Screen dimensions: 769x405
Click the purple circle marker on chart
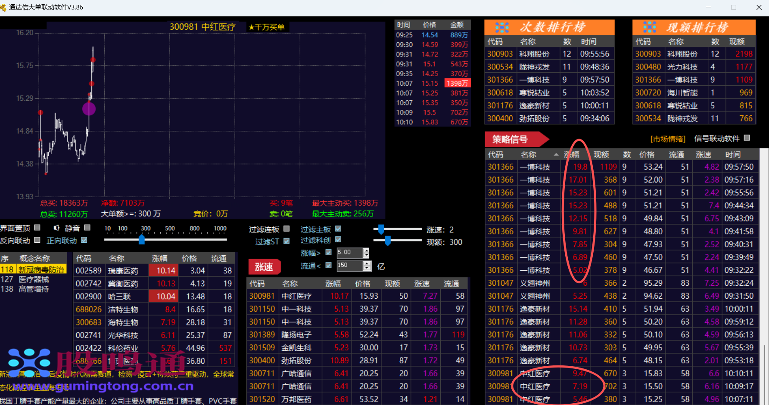(x=89, y=109)
